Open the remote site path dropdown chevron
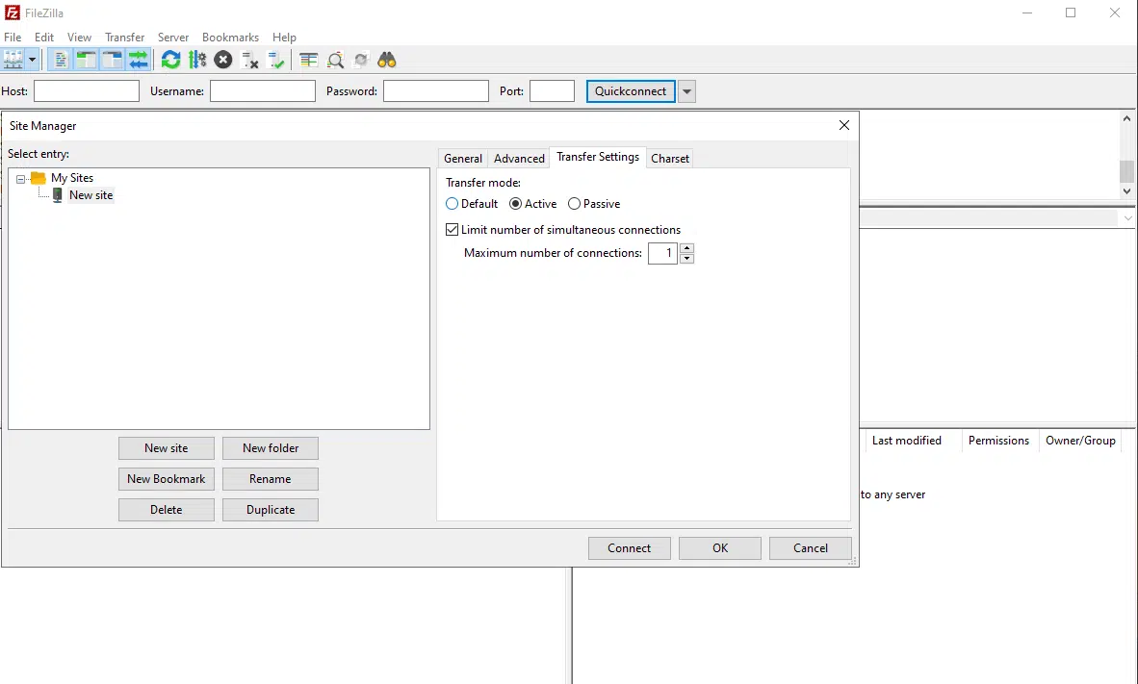Image resolution: width=1138 pixels, height=684 pixels. pos(1127,218)
